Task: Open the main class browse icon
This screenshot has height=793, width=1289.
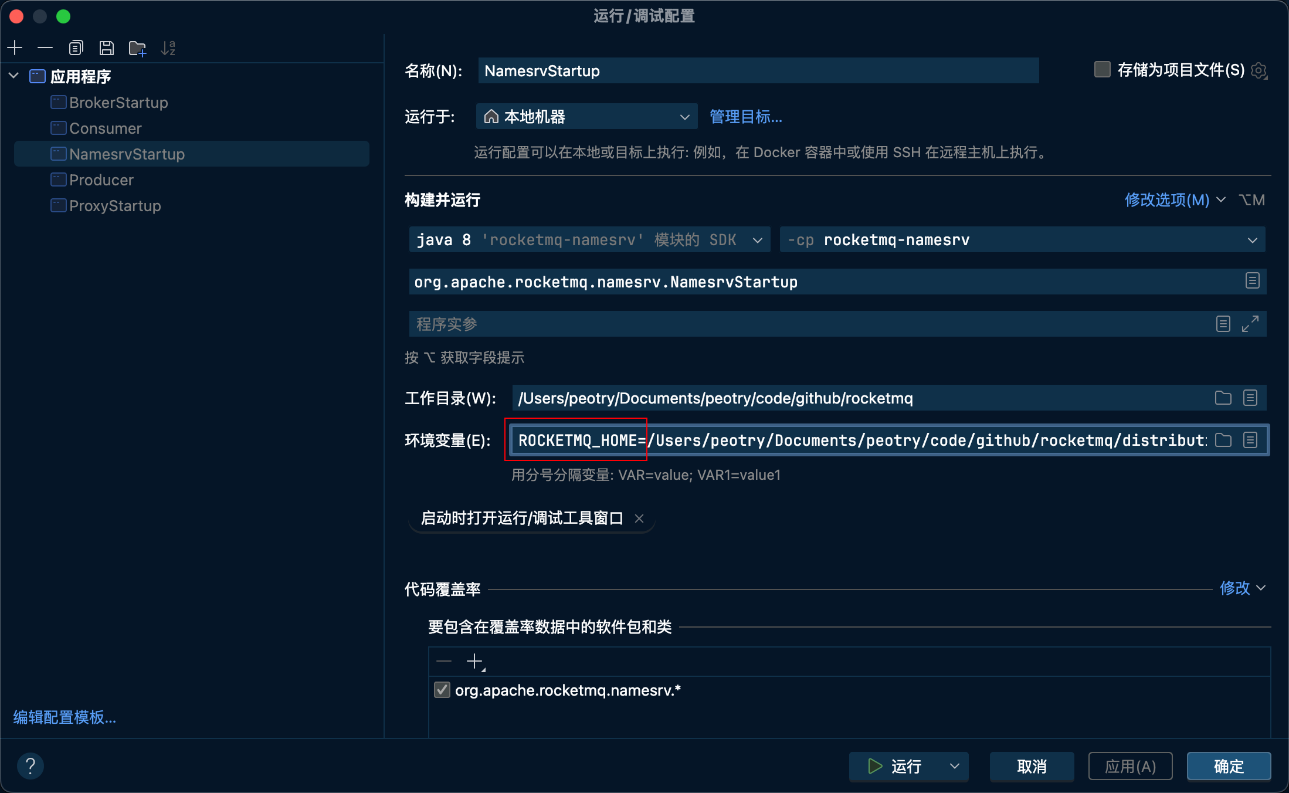Action: [x=1252, y=281]
